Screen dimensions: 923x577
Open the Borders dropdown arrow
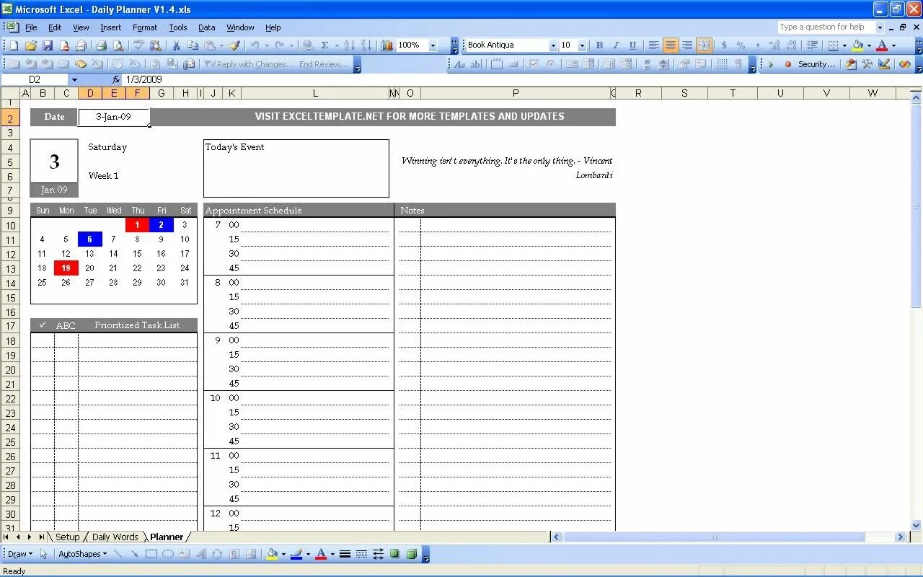tap(844, 45)
